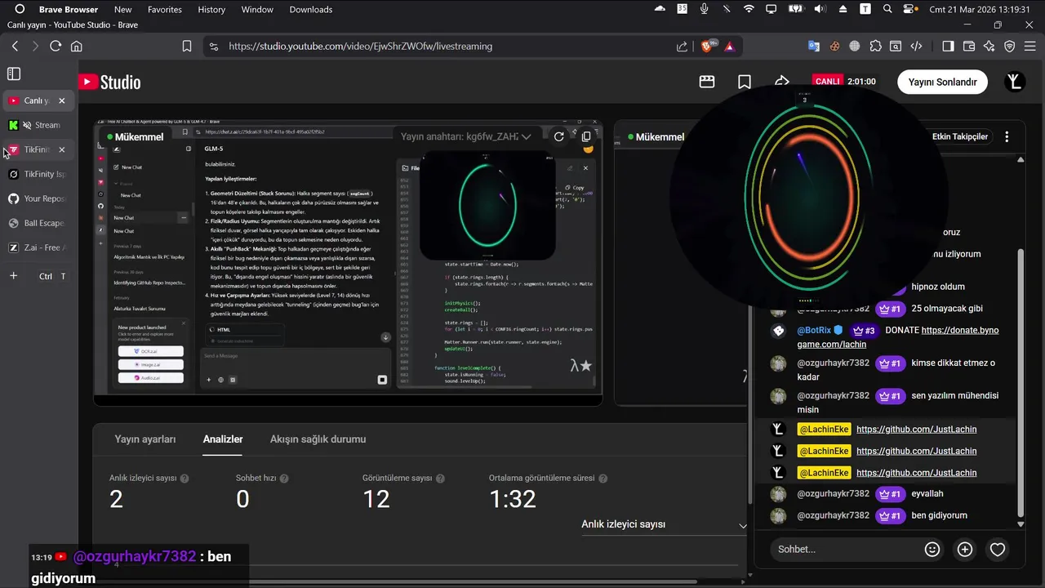Screen dimensions: 1045x588
Task: Open the browser home page icon
Action: (x=77, y=47)
